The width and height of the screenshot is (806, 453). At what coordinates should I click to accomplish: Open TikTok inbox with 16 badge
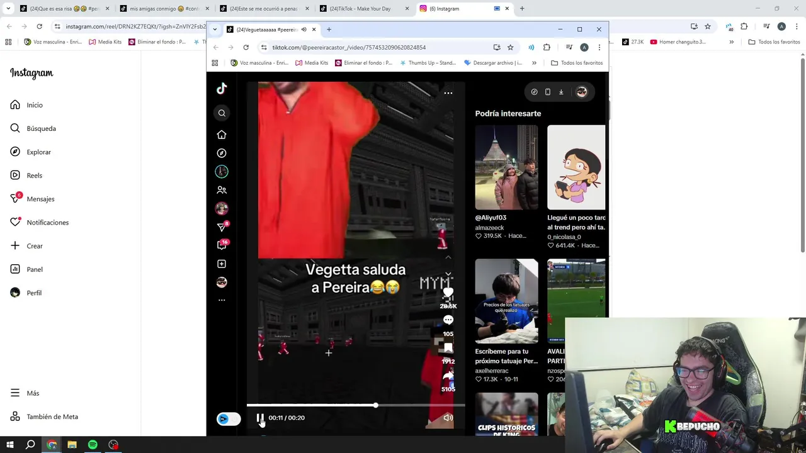tap(222, 245)
